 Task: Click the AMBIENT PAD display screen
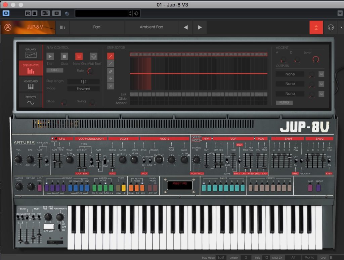pos(180,185)
